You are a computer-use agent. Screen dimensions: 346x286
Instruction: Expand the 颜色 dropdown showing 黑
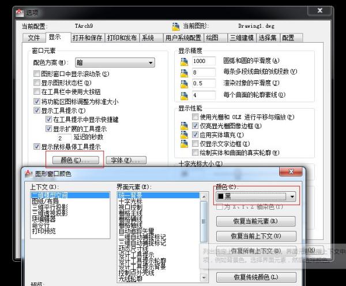click(x=292, y=197)
